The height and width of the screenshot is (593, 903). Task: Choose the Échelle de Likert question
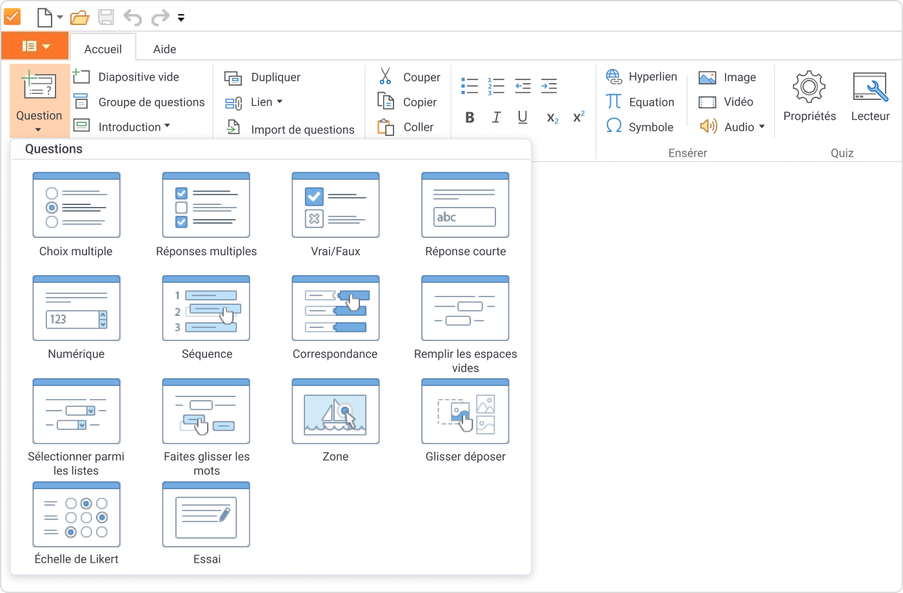[76, 524]
